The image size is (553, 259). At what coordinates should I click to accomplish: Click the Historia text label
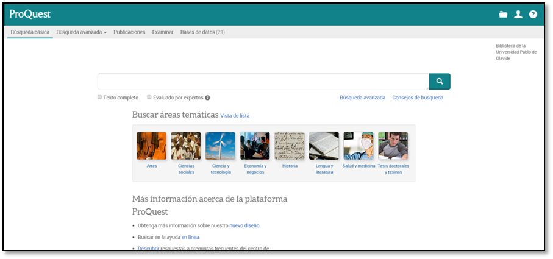290,166
